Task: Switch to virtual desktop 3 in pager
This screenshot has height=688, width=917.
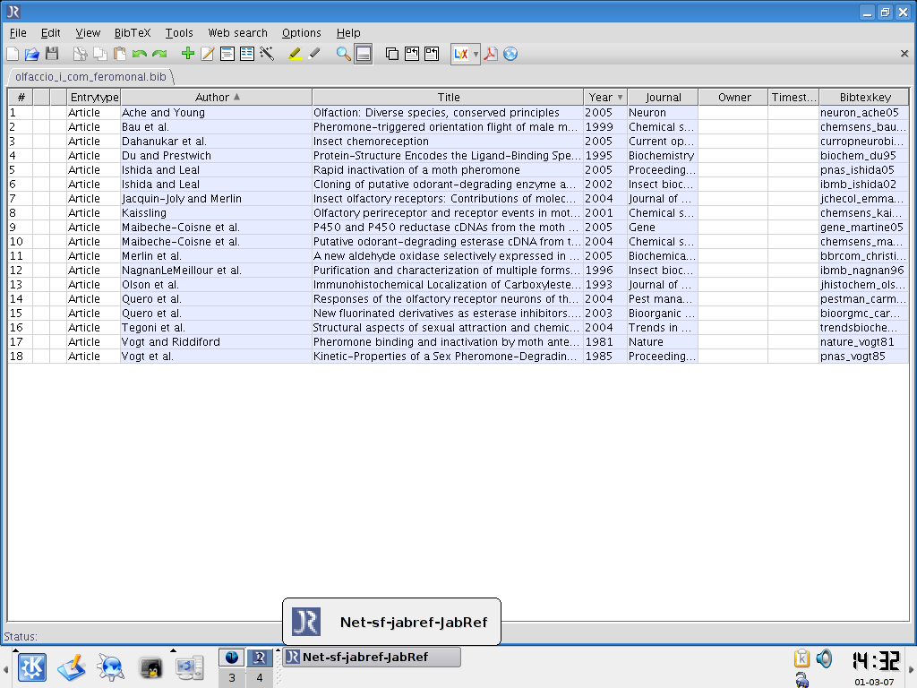Action: point(232,667)
